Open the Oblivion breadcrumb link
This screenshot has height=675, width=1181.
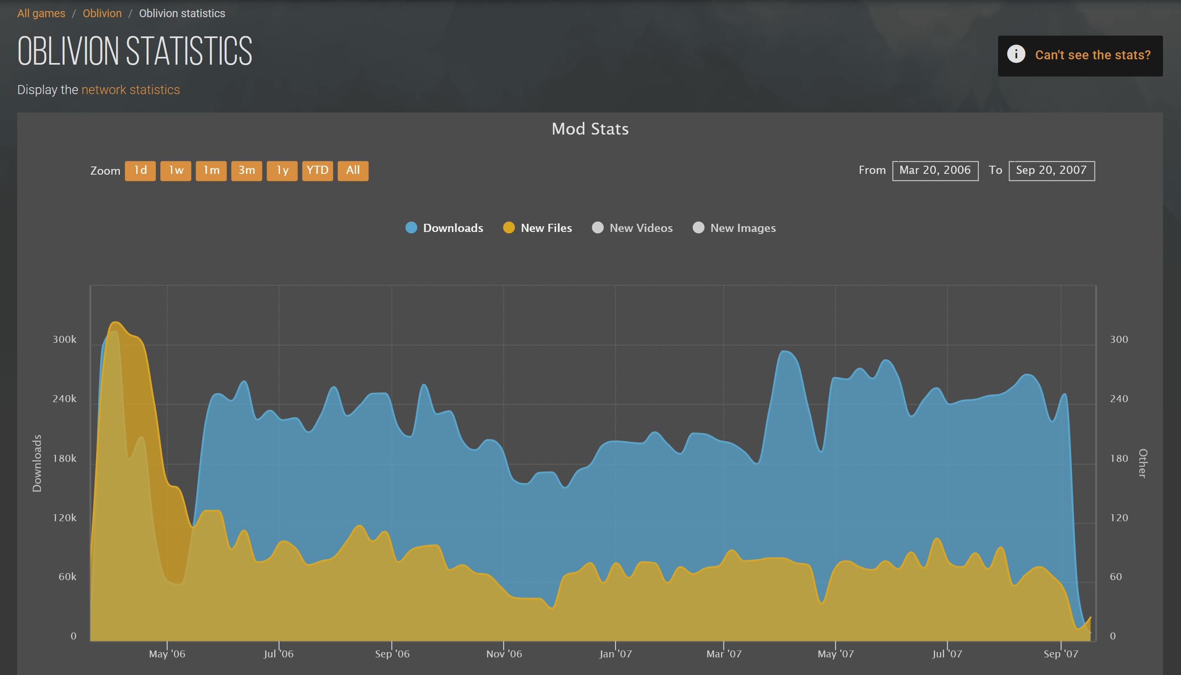[x=102, y=13]
